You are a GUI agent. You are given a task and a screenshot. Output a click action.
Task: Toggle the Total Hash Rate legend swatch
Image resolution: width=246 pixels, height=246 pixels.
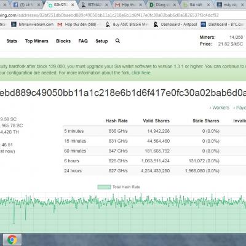coord(104,187)
